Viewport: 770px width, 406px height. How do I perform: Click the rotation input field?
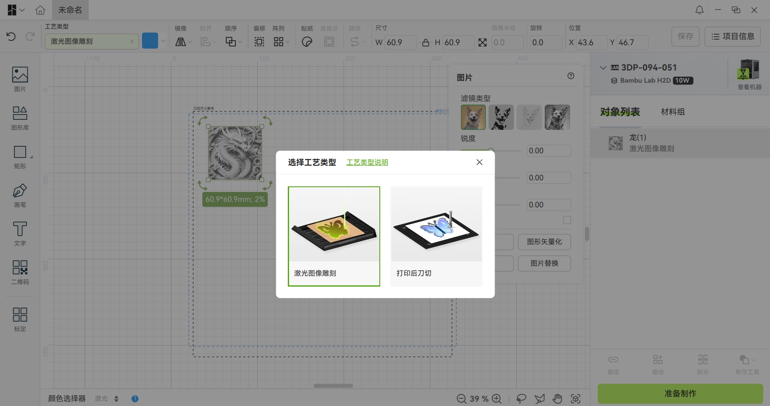tap(546, 42)
